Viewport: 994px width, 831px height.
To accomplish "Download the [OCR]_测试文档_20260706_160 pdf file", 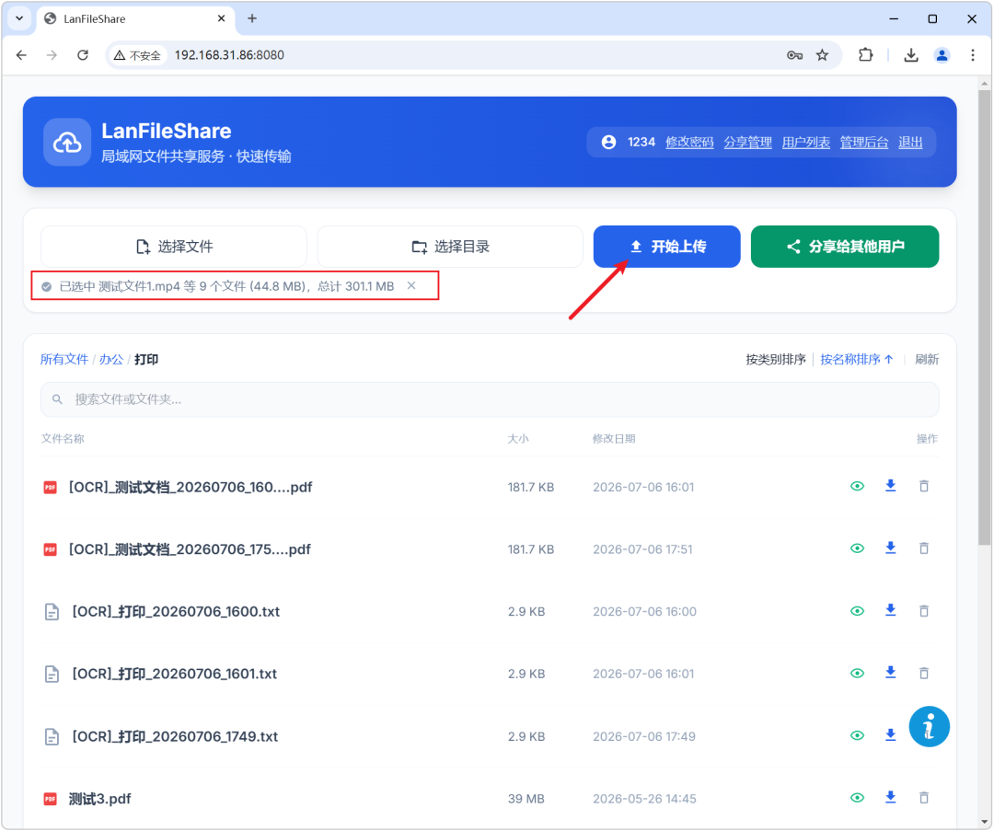I will click(x=891, y=486).
